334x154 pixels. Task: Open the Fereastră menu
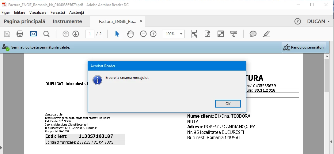coord(58,13)
